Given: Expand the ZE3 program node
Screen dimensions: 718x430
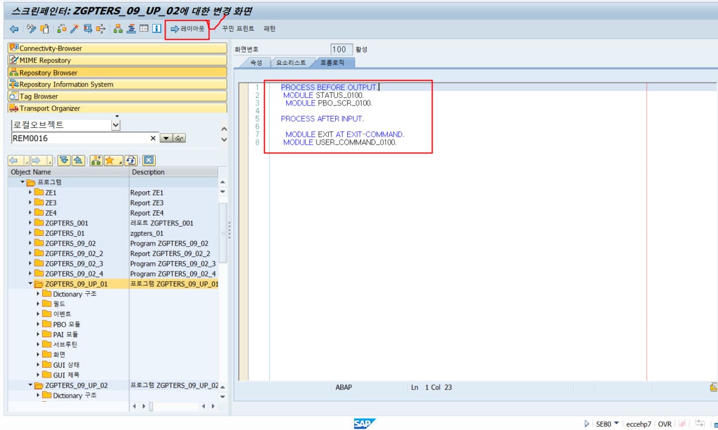Looking at the screenshot, I should click(31, 203).
